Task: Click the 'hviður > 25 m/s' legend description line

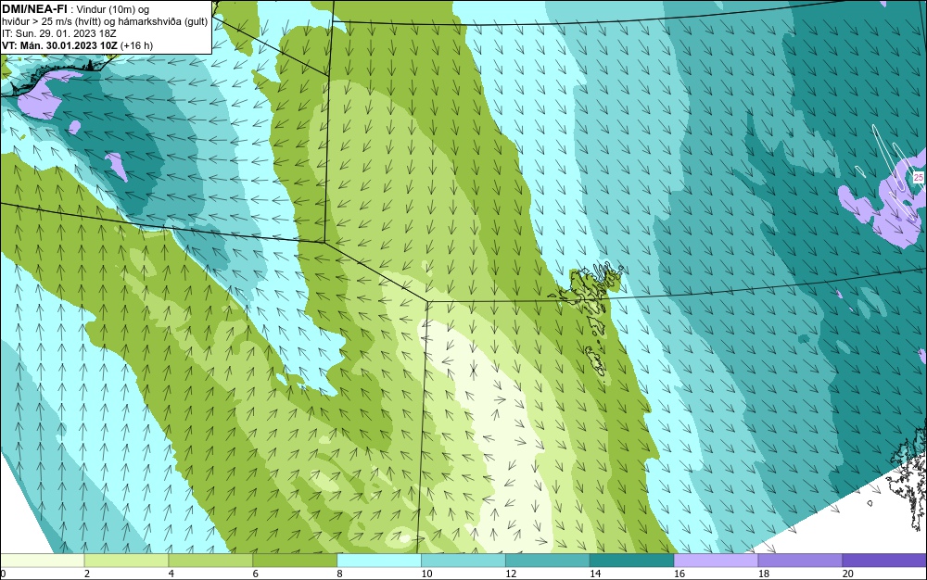Action: click(x=105, y=21)
